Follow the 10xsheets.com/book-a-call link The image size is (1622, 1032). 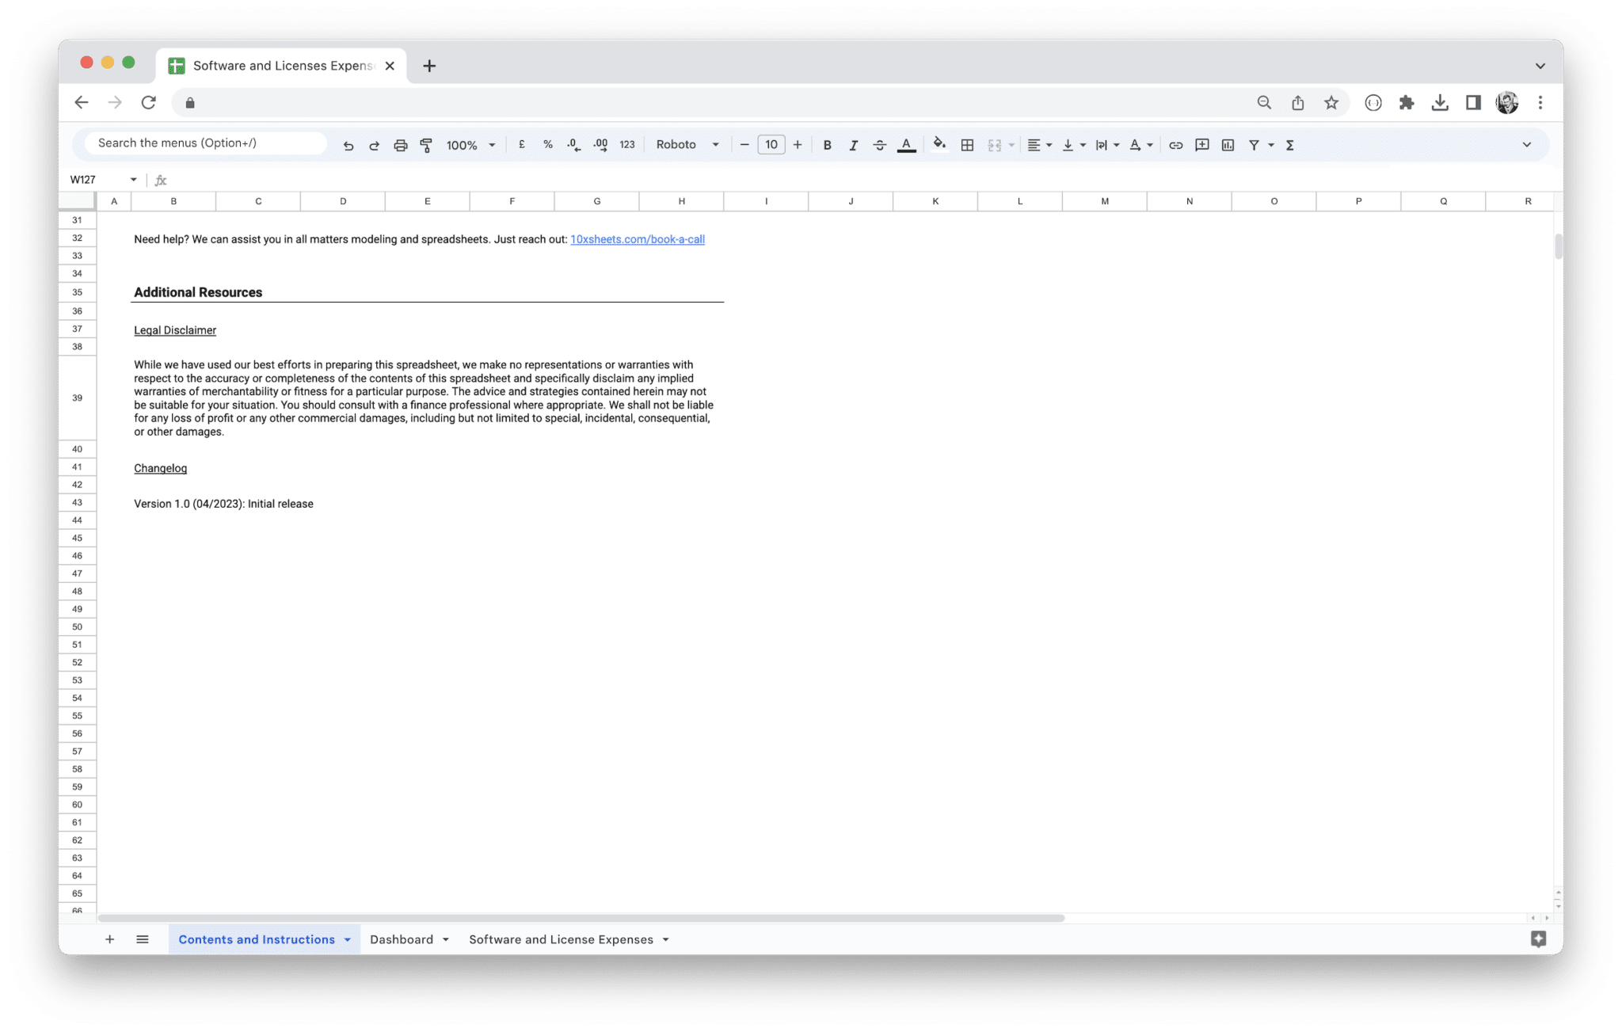click(637, 238)
